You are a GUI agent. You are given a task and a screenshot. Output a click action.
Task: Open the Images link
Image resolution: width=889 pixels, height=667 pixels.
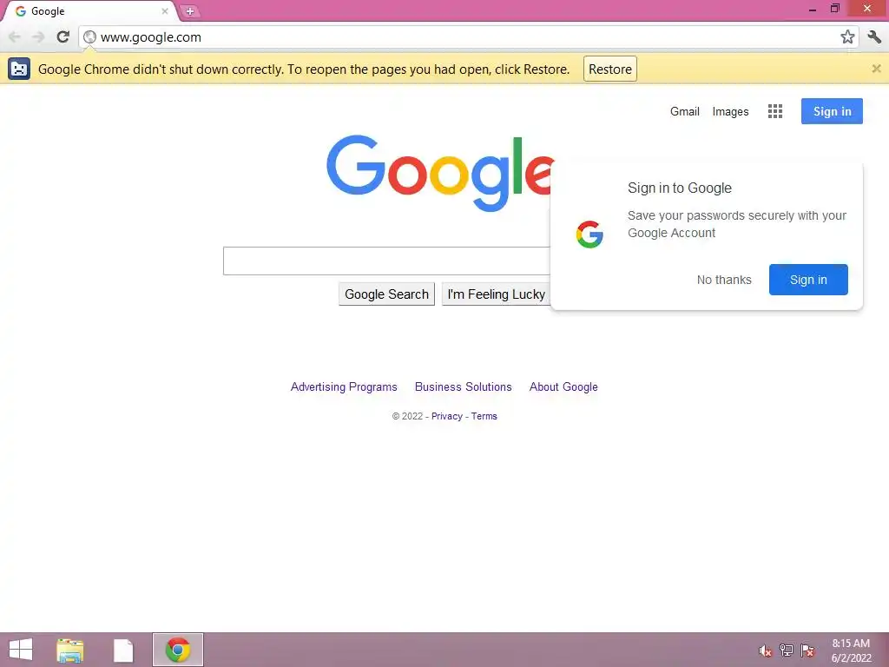[730, 112]
